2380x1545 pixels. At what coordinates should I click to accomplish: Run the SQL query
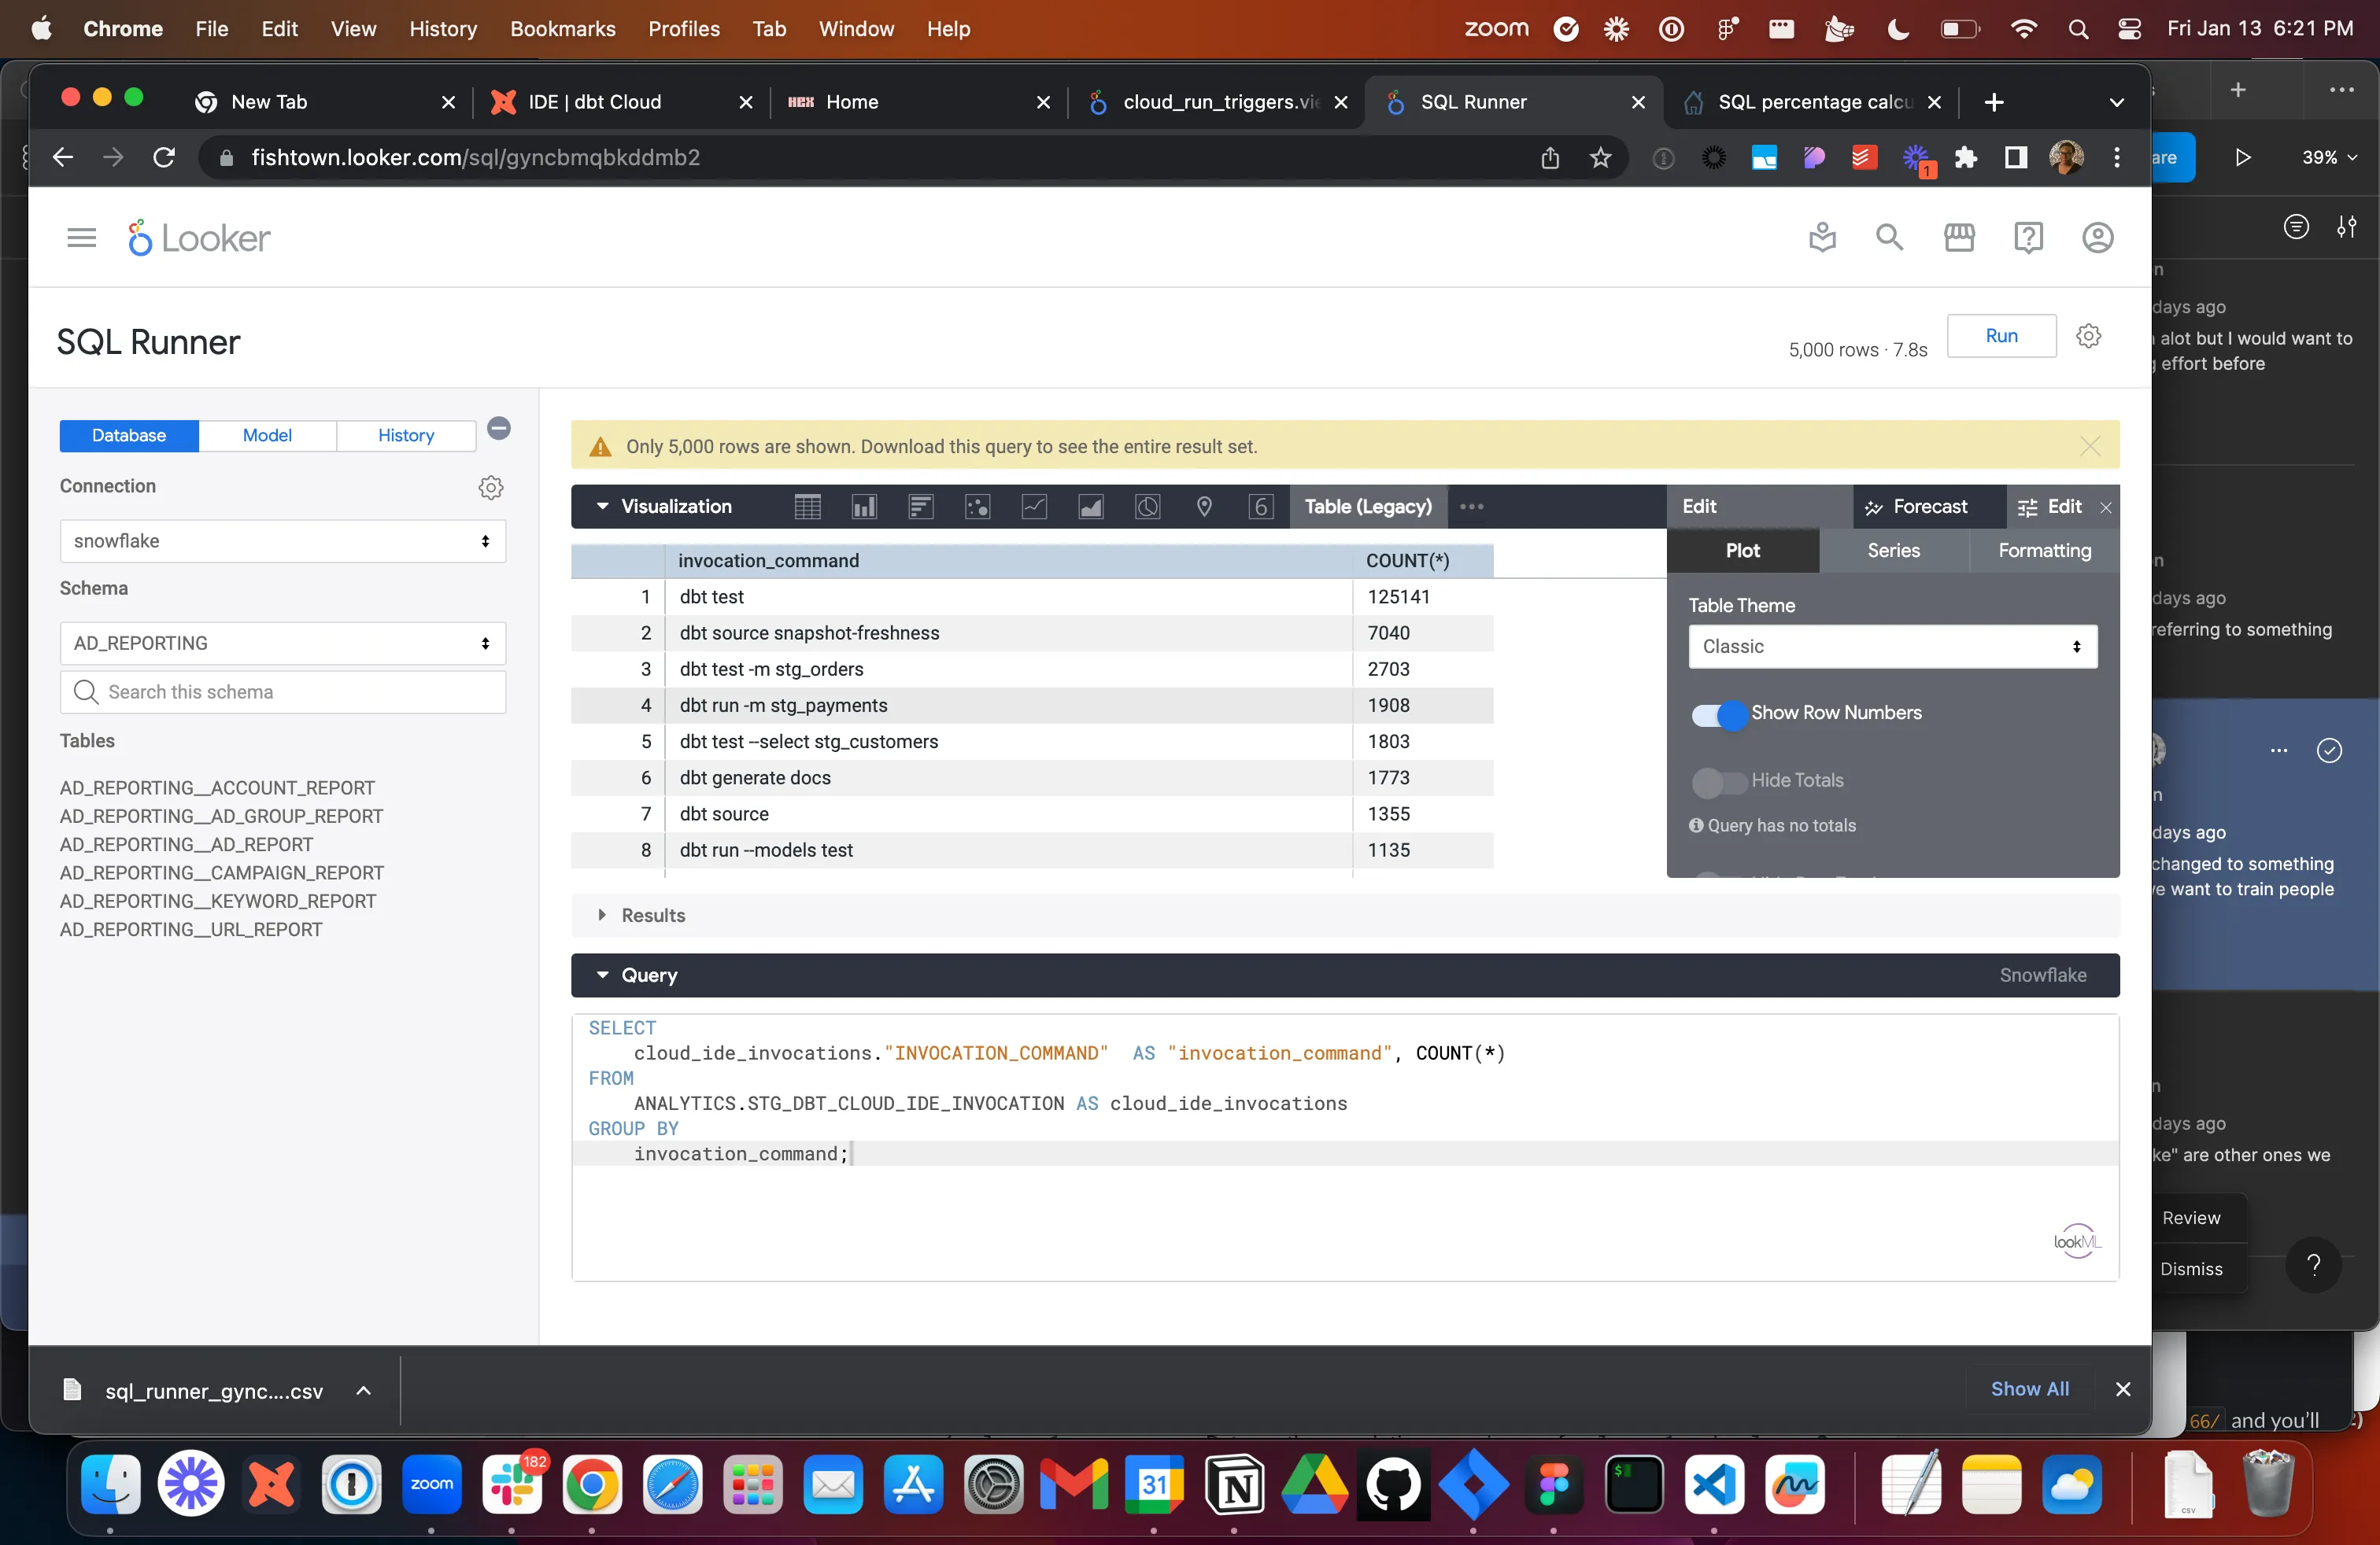2001,336
